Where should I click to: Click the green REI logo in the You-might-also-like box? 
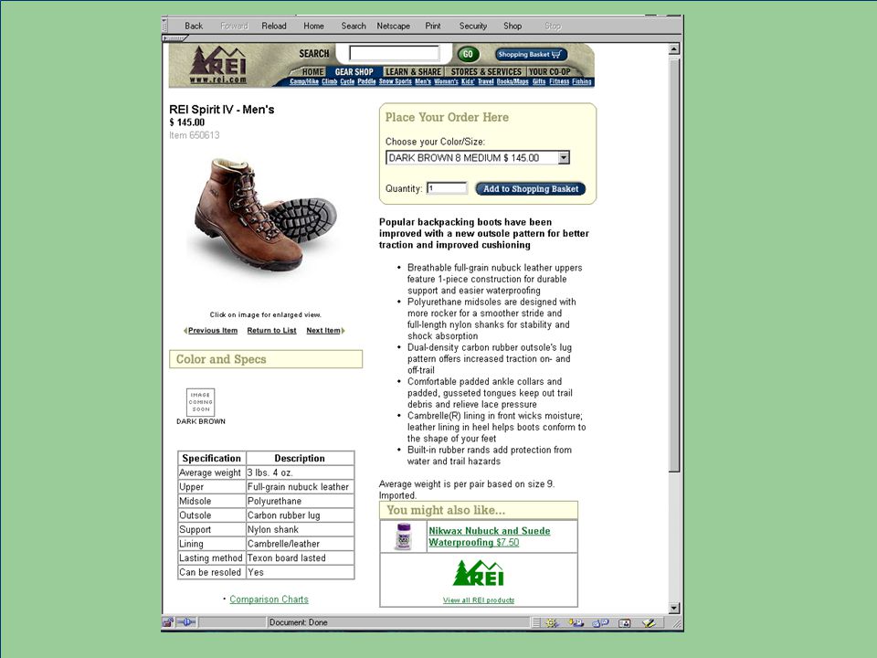click(478, 574)
